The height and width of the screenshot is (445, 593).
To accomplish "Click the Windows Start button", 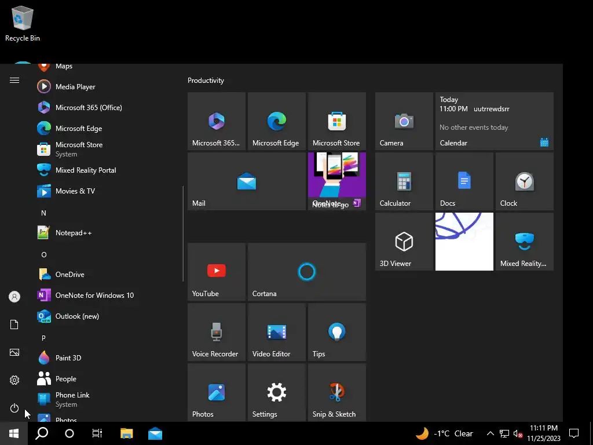I will [14, 433].
